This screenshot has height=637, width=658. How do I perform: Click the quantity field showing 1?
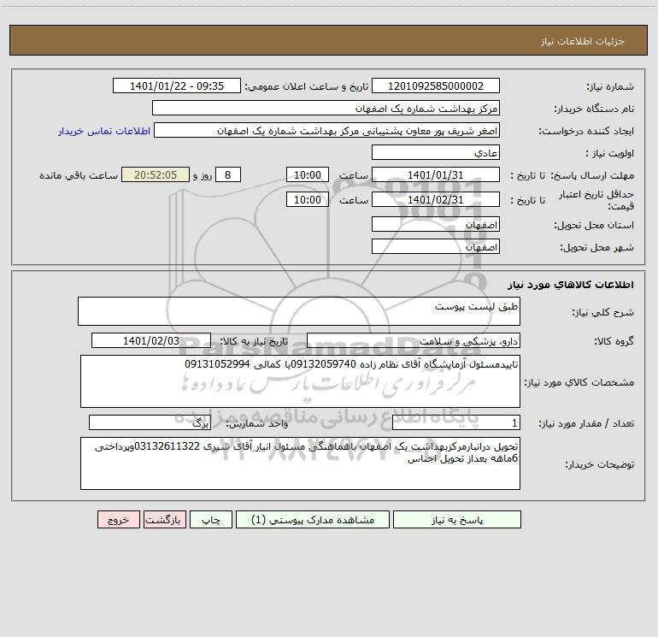456,423
